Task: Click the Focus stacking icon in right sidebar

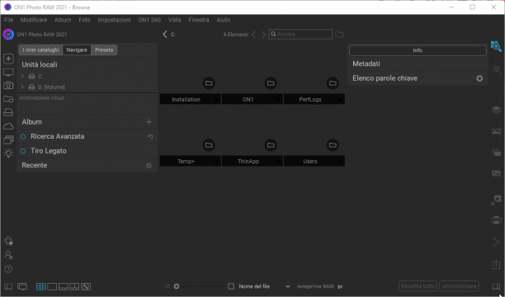Action: tap(496, 173)
